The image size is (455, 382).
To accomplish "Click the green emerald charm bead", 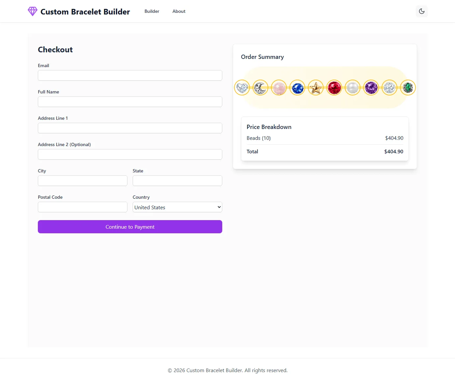I will tap(408, 88).
